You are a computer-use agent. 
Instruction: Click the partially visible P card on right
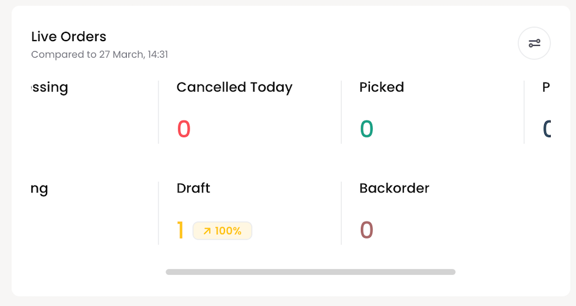pos(546,87)
